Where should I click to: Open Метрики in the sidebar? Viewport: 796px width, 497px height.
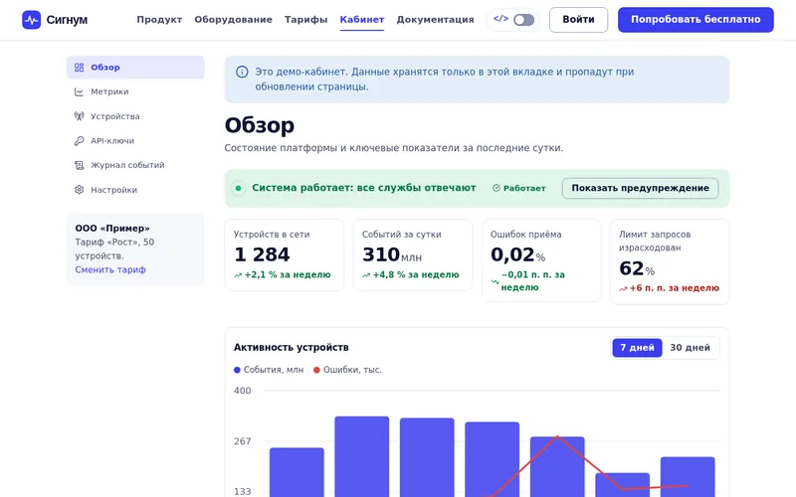[x=135, y=91]
